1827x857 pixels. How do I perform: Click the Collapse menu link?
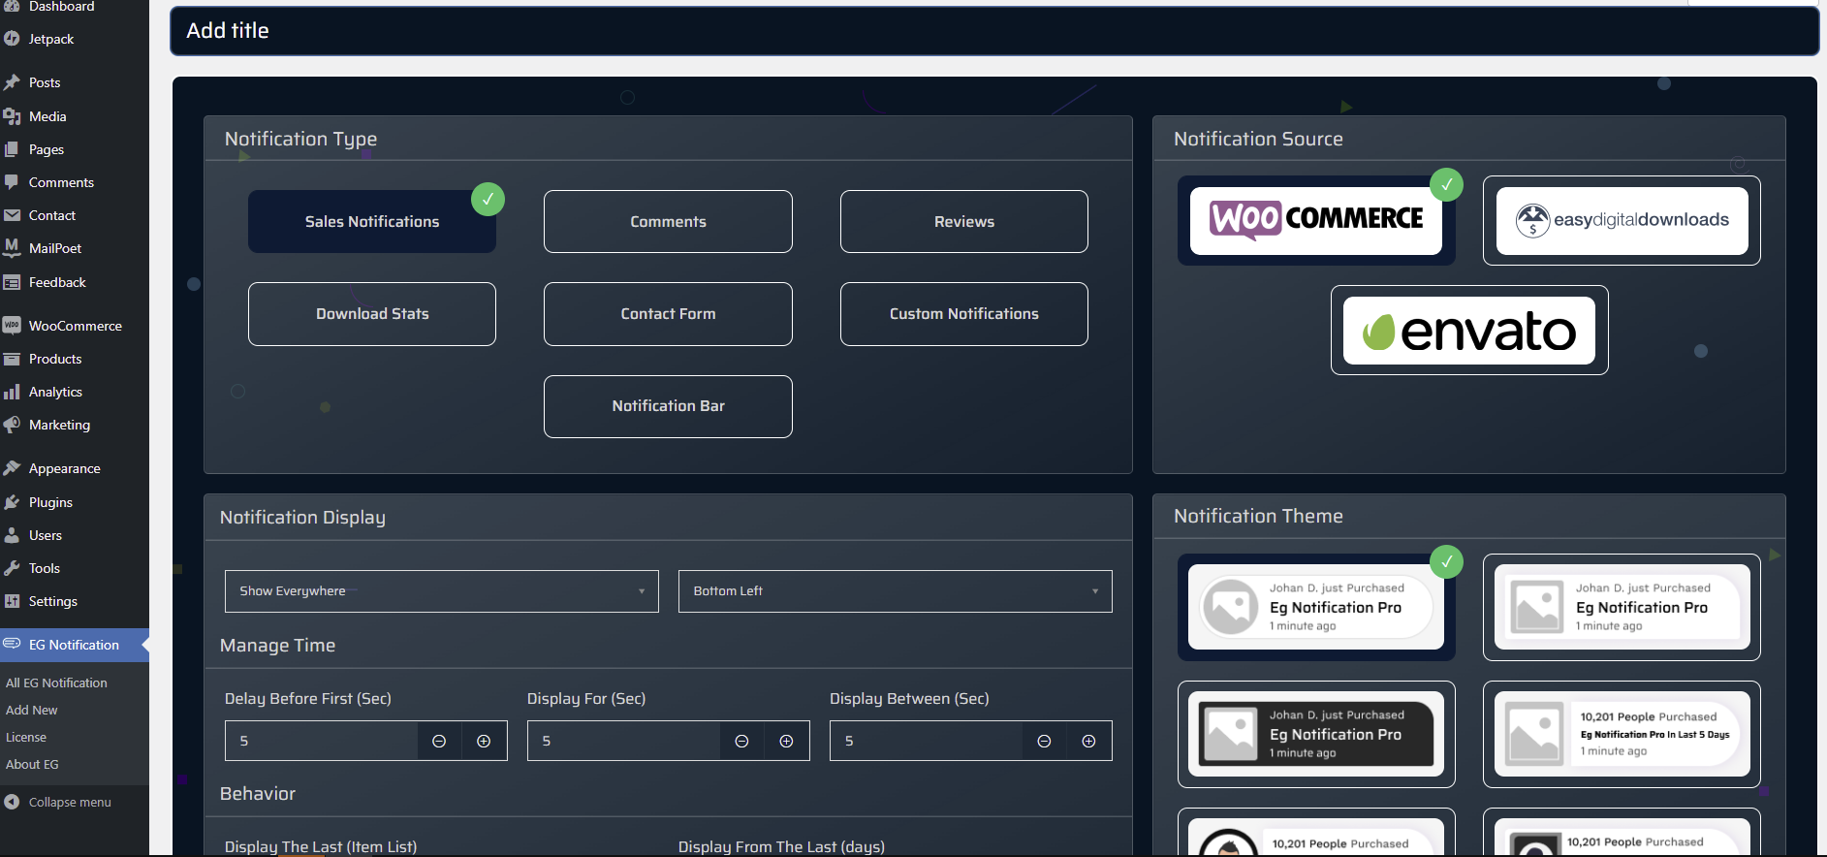click(x=70, y=802)
